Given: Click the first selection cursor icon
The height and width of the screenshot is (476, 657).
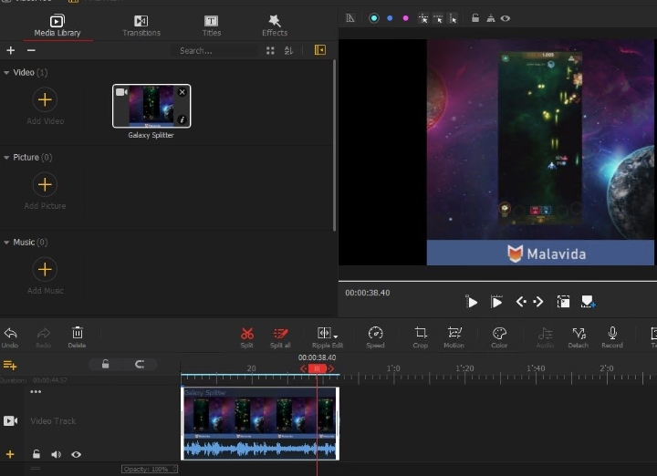Looking at the screenshot, I should [423, 18].
